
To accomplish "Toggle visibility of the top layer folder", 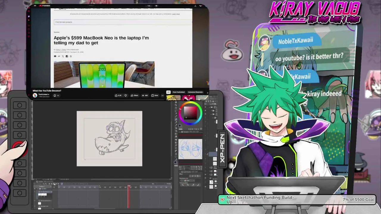I will pyautogui.click(x=205, y=107).
